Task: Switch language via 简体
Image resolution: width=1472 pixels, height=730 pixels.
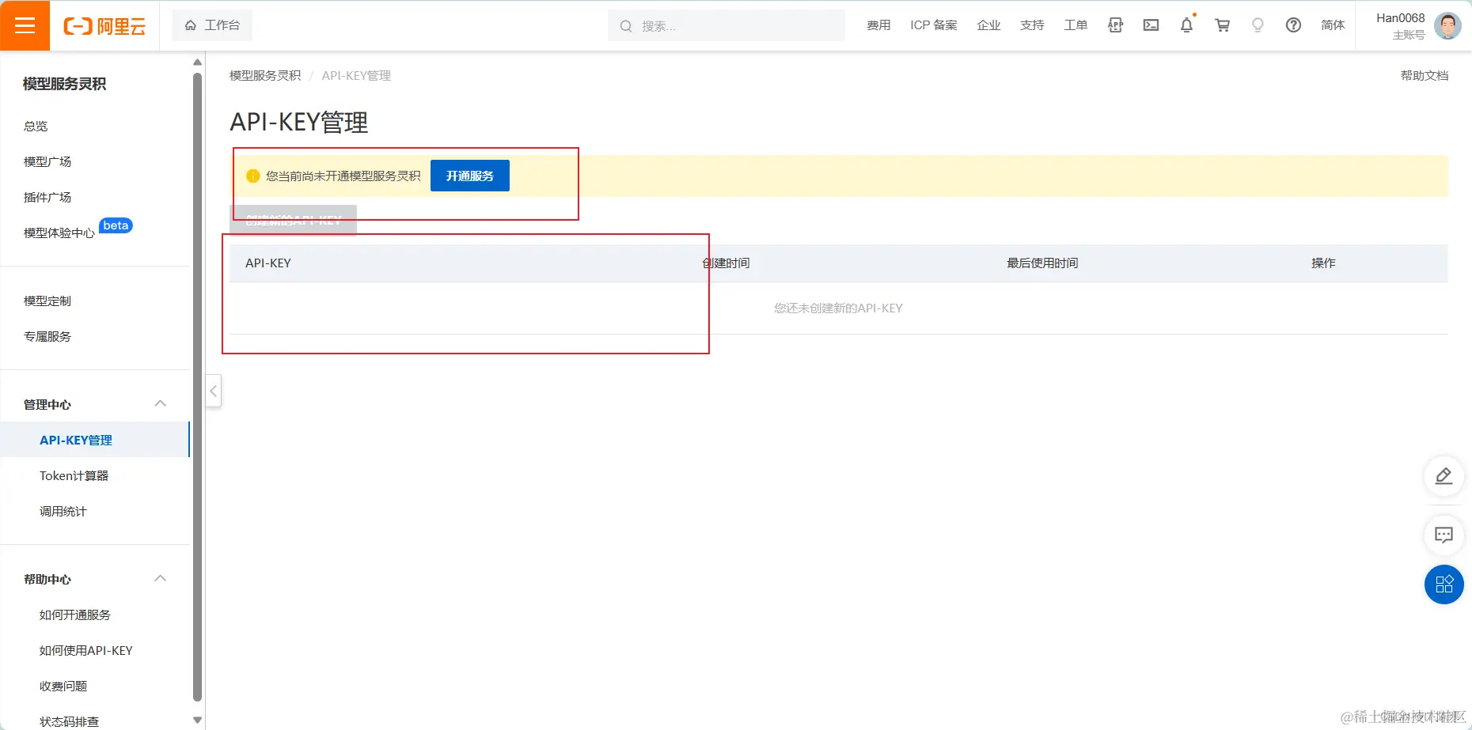Action: tap(1333, 25)
